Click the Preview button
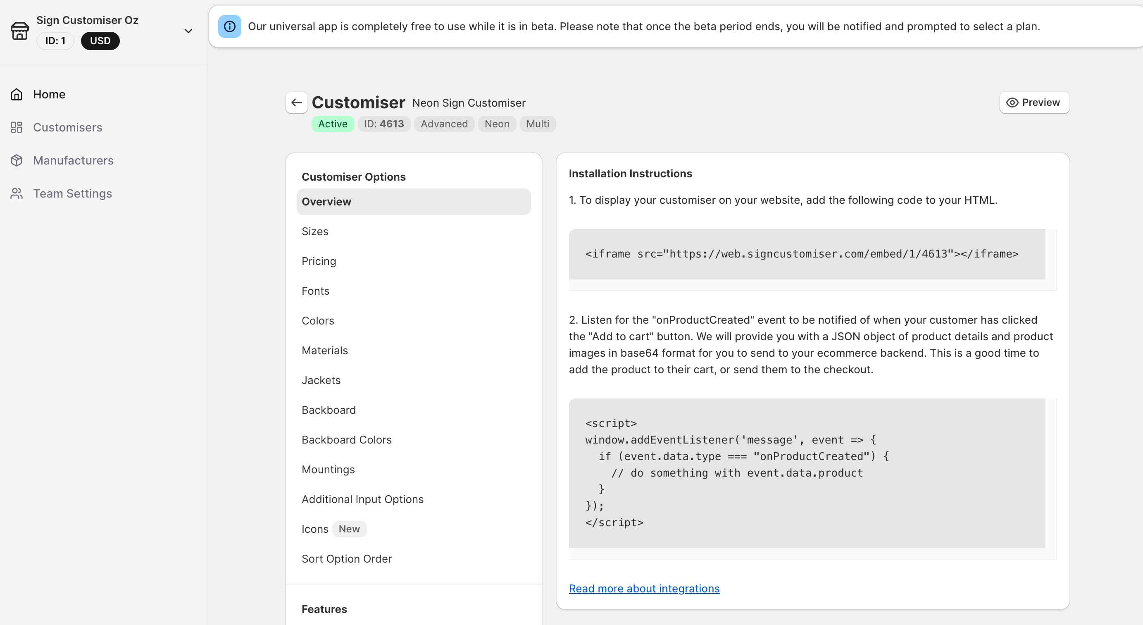The width and height of the screenshot is (1143, 625). 1034,103
